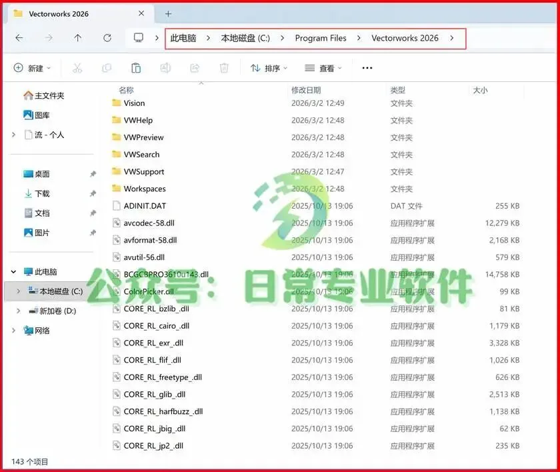Viewport: 560px width, 472px height.
Task: Select the avutil-56.dll file
Action: coord(138,257)
